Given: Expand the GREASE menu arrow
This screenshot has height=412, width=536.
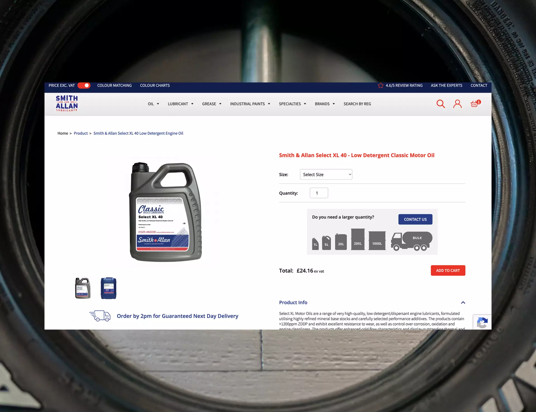Looking at the screenshot, I should tap(220, 104).
